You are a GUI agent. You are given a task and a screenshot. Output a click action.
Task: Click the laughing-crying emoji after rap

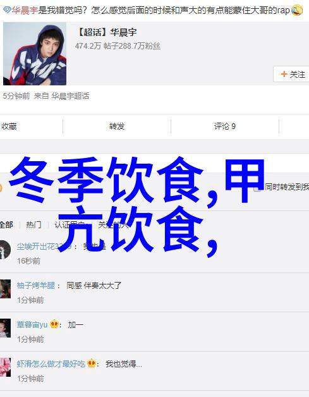point(296,10)
